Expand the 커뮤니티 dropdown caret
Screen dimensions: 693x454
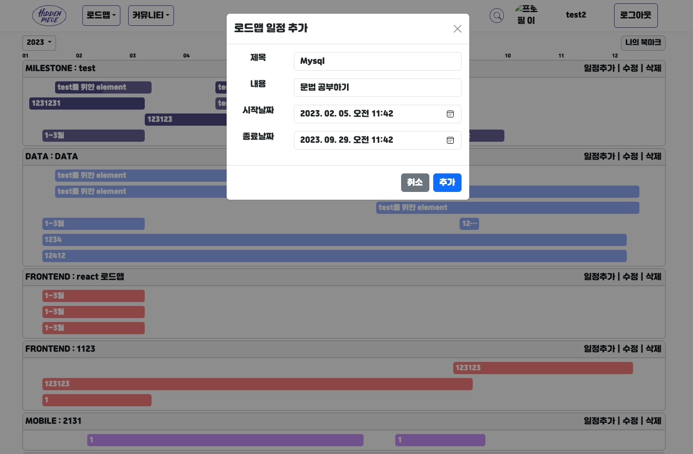pos(167,15)
